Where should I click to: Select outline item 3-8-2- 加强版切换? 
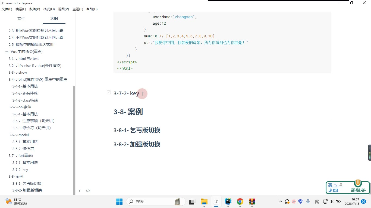(x=27, y=190)
